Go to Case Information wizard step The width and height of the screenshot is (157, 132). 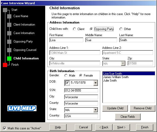click(x=24, y=33)
